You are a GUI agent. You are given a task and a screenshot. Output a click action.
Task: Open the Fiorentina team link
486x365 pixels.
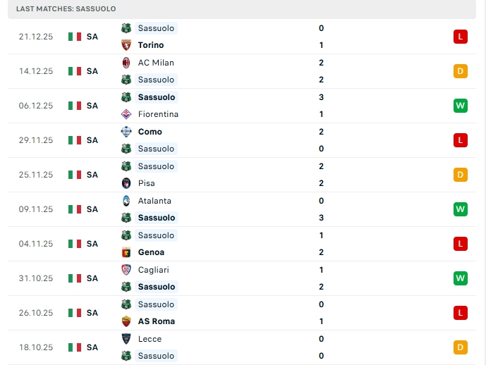point(158,114)
